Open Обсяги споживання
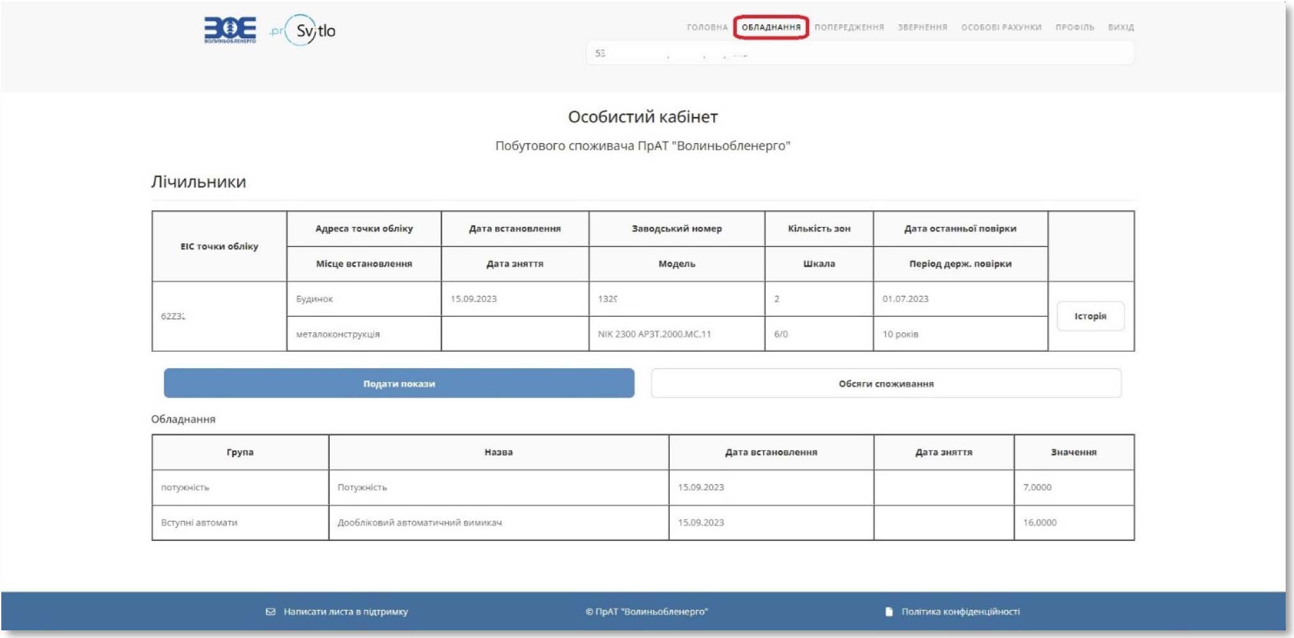The height and width of the screenshot is (638, 1294). pos(886,384)
